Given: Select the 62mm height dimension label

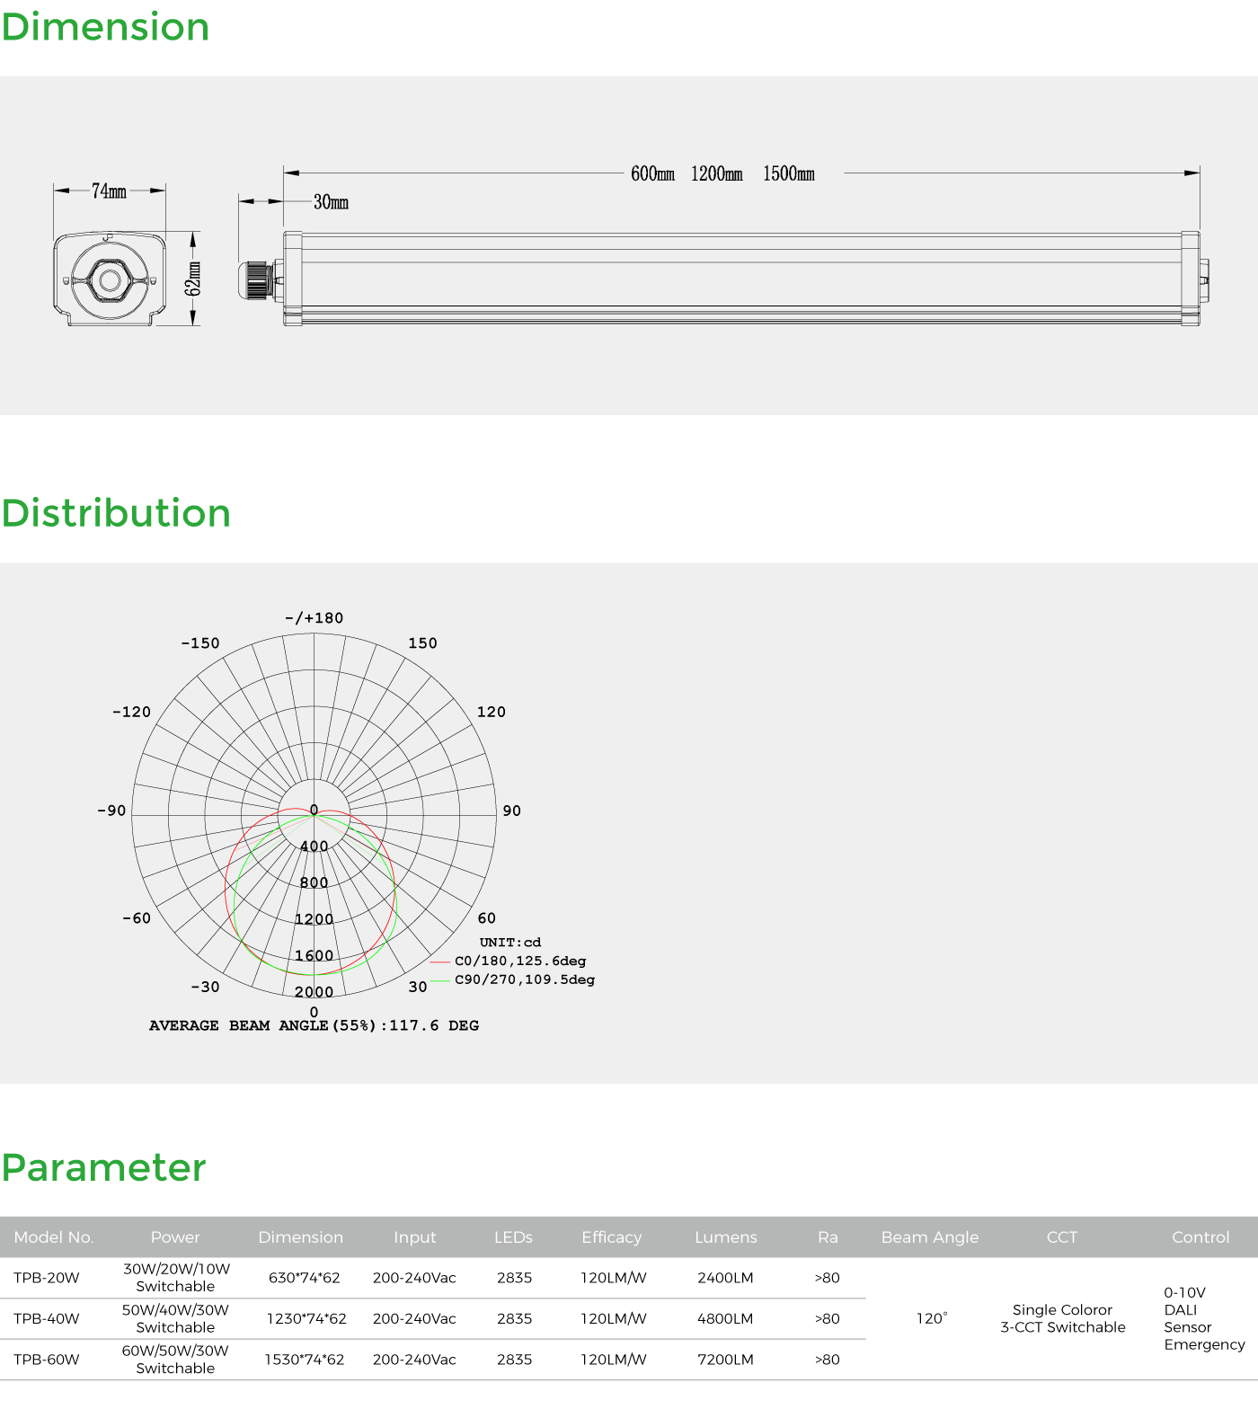Looking at the screenshot, I should point(193,279).
